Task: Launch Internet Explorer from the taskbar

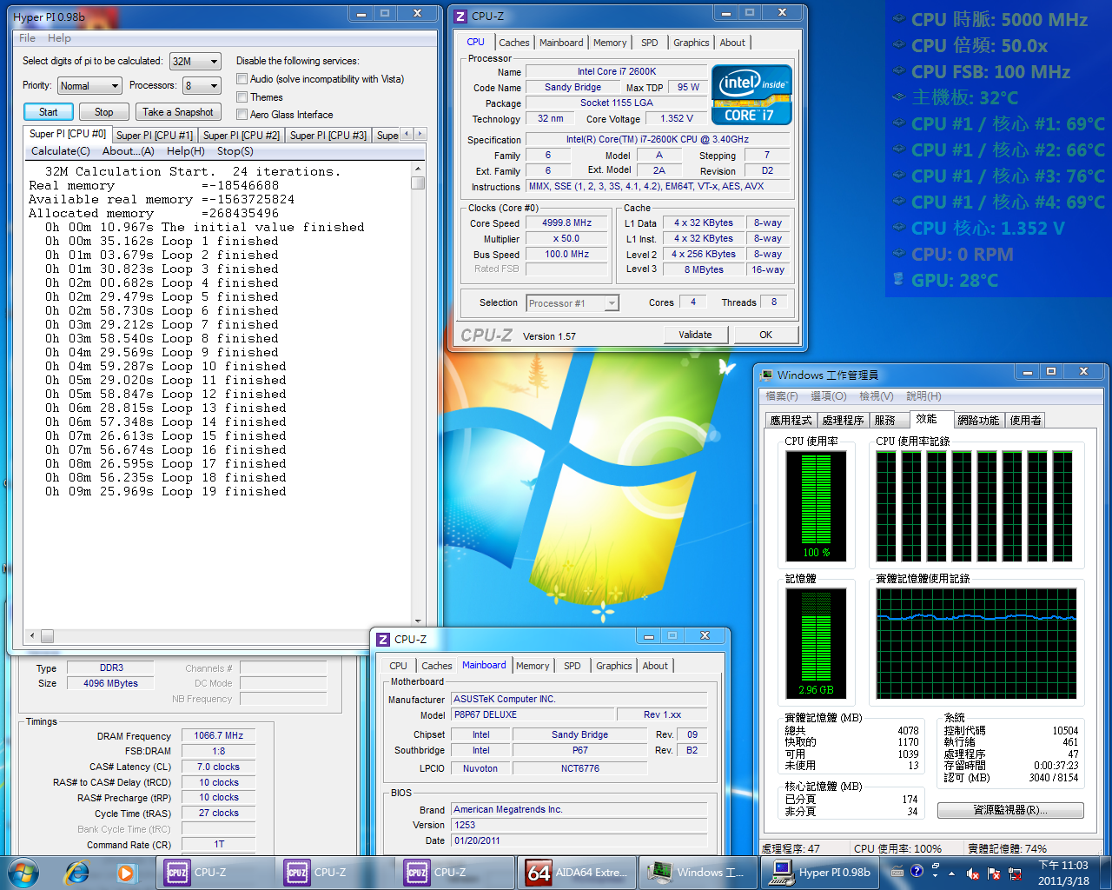Action: [77, 872]
